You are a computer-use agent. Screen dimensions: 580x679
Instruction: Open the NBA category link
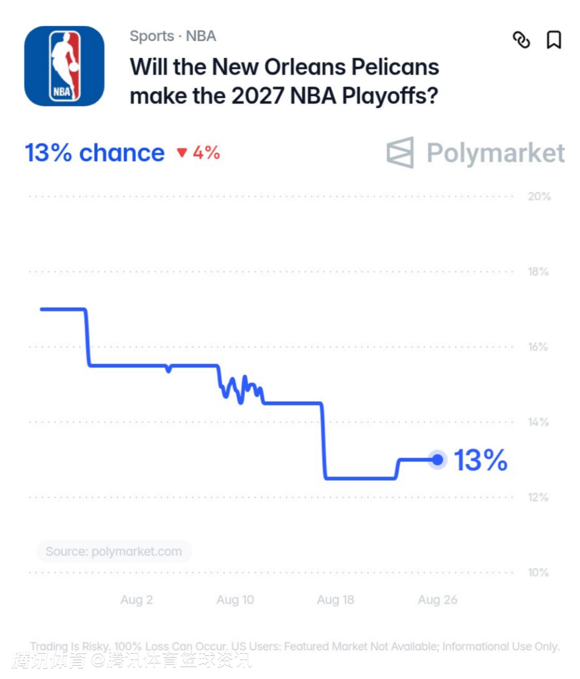[201, 36]
